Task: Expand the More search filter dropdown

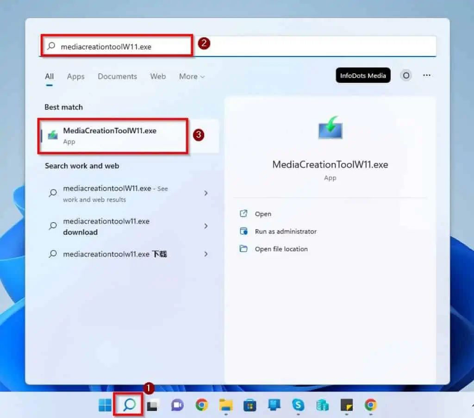Action: [191, 76]
